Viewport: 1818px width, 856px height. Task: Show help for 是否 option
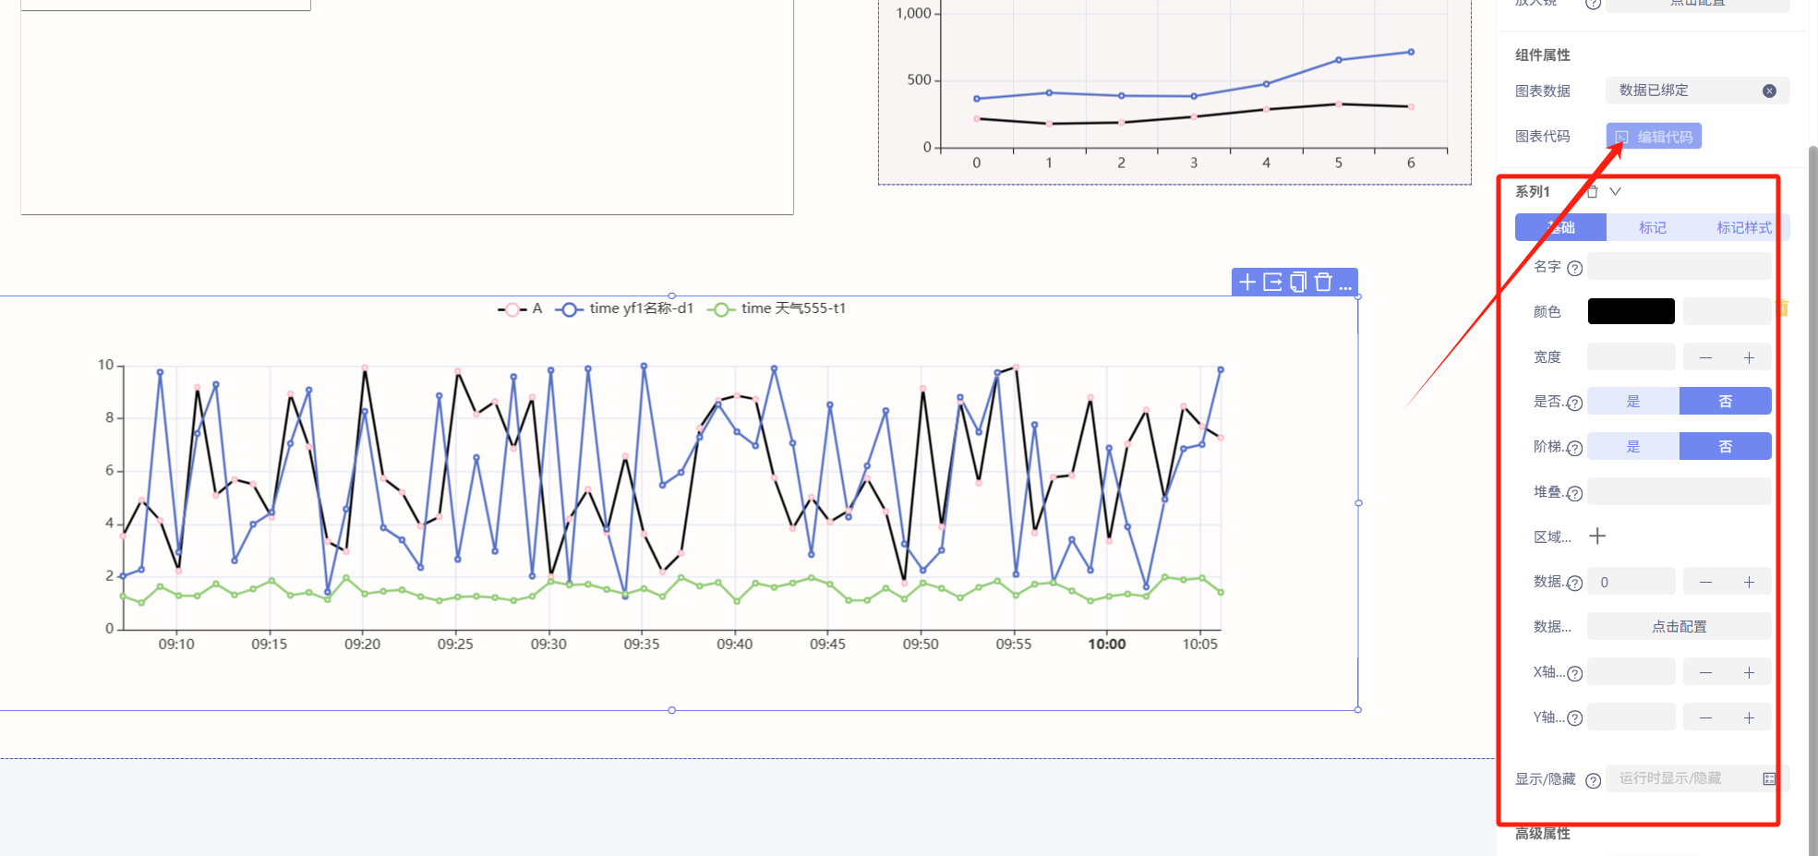click(1575, 403)
